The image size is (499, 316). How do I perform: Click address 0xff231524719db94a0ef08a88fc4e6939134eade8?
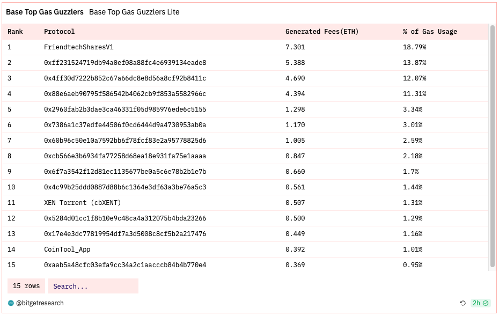click(125, 63)
